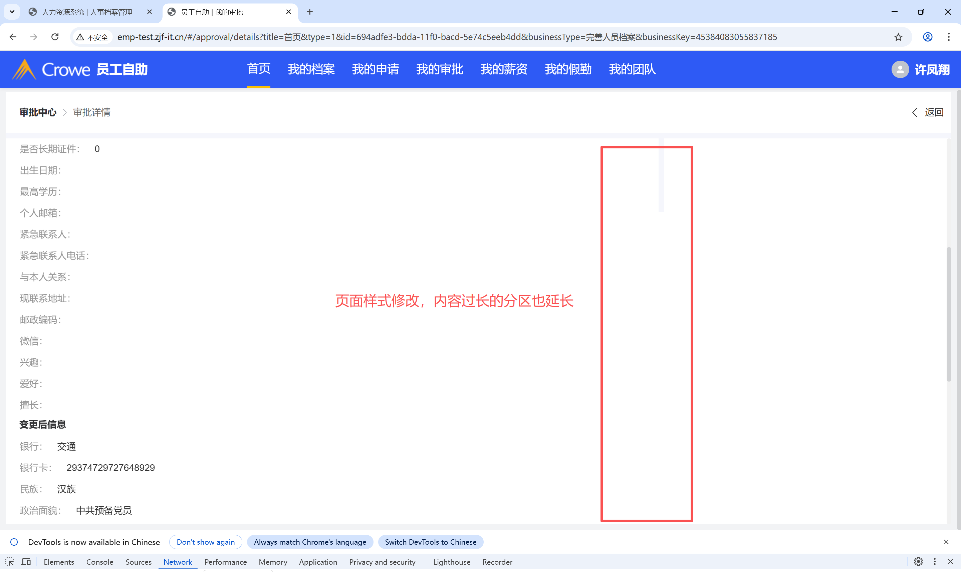Viewport: 961px width, 572px height.
Task: Expand the tab search dropdown arrow
Action: (x=12, y=12)
